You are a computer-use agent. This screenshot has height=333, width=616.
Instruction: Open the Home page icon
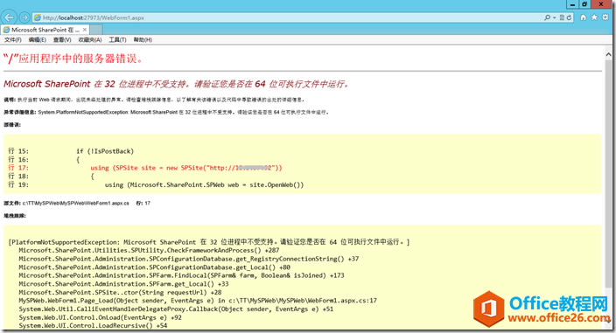(x=584, y=17)
